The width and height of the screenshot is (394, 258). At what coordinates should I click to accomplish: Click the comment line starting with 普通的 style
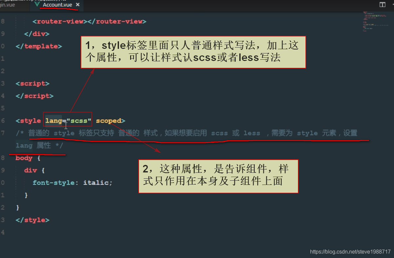[186, 133]
